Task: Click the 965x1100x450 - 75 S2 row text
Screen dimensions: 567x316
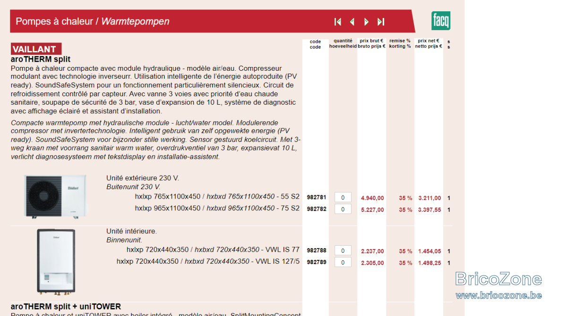Action: [x=217, y=208]
